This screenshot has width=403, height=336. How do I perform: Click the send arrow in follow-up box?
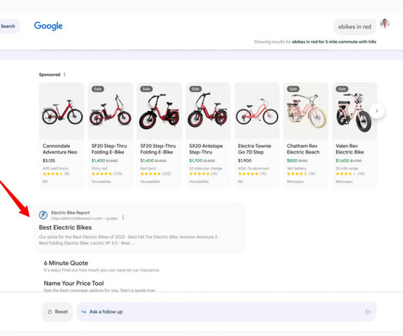coord(368,312)
